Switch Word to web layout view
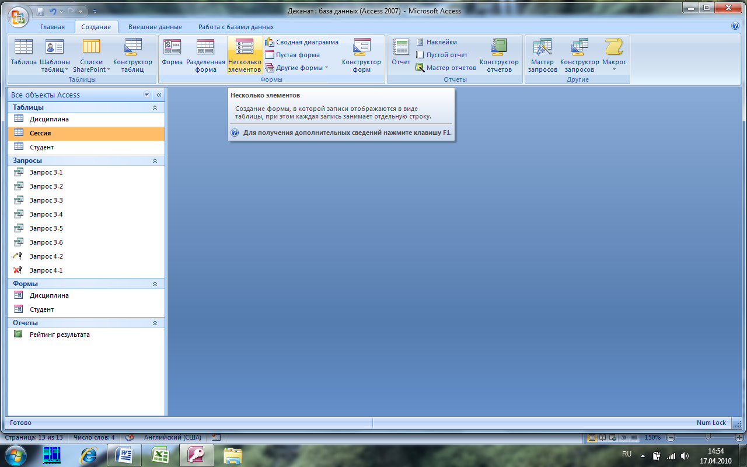Viewport: 747px width, 467px height. point(612,437)
